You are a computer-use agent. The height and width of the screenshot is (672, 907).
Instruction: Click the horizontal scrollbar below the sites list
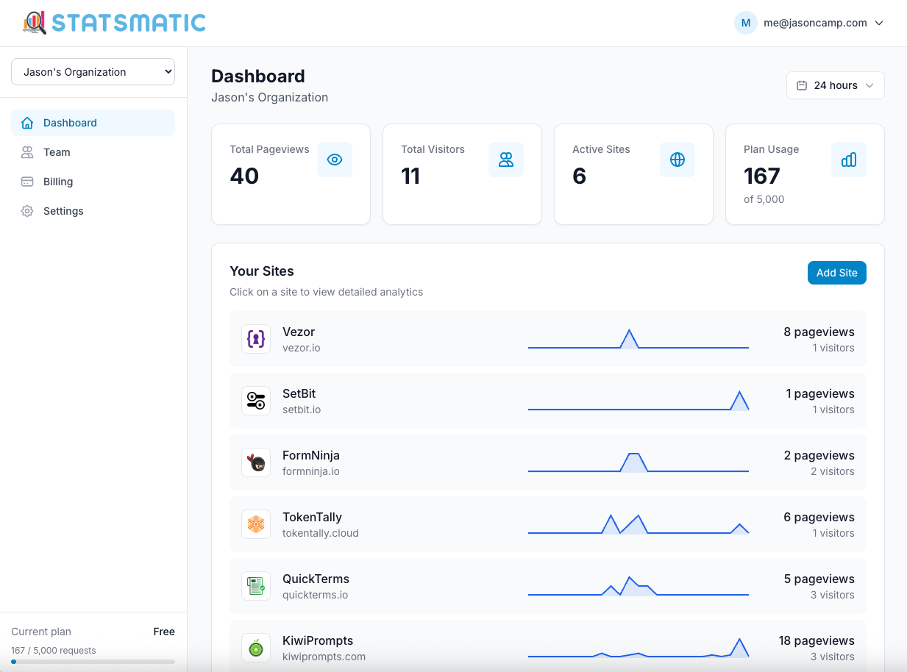tap(547, 668)
